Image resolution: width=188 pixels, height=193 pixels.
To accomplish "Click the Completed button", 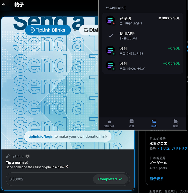I will 110,179.
